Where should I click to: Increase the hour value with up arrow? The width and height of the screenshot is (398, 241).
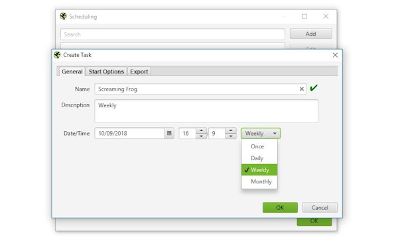pos(201,130)
